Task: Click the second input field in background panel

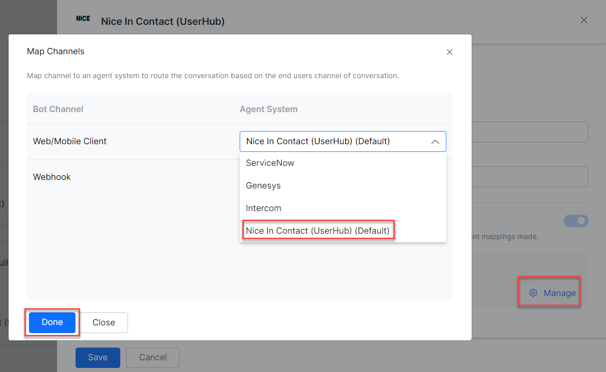Action: (x=529, y=177)
